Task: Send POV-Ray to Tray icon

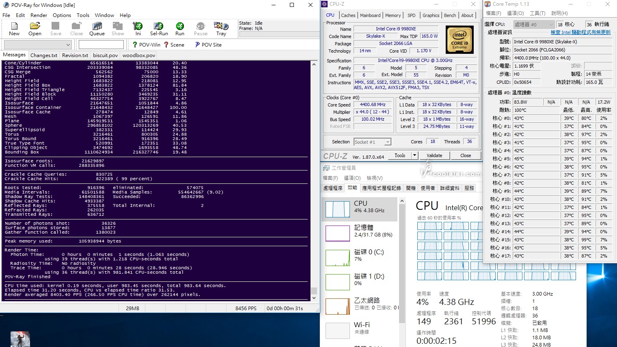Action: click(221, 29)
